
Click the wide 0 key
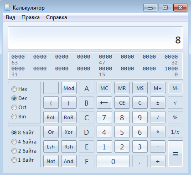113,161
